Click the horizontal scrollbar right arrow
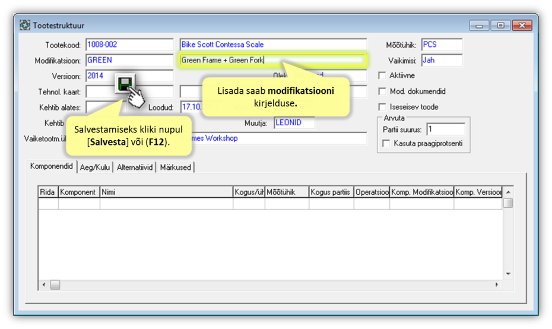Image resolution: width=552 pixels, height=329 pixels. (497, 284)
